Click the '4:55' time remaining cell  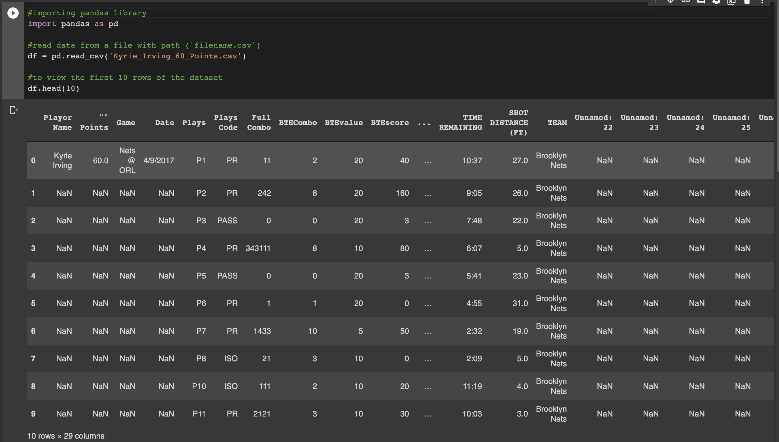(x=474, y=303)
